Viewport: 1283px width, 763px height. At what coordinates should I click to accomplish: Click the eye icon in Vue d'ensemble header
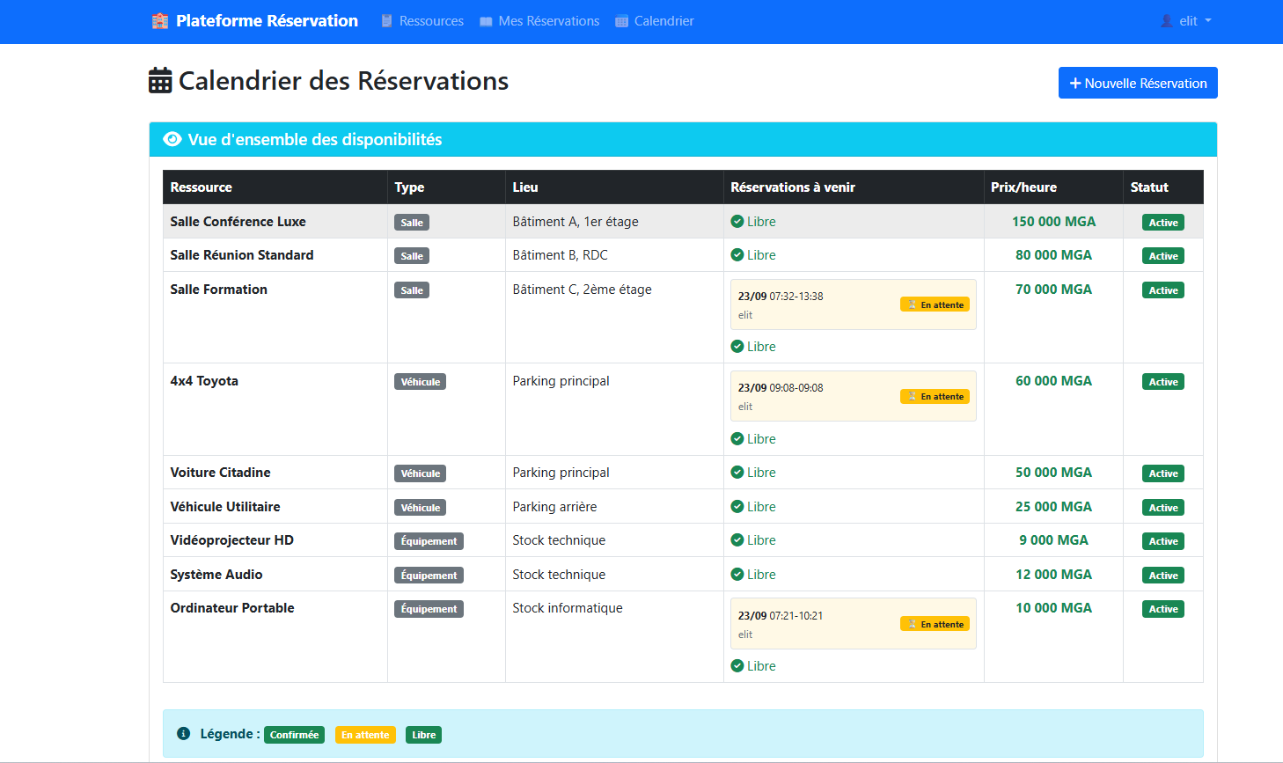[172, 140]
